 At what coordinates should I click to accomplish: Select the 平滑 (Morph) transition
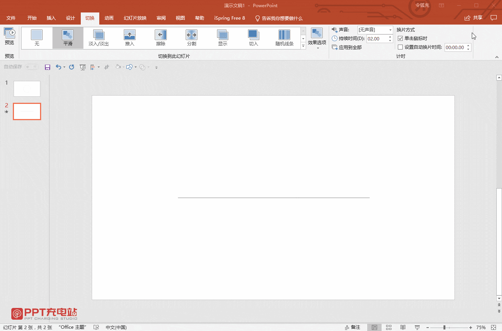tap(68, 38)
